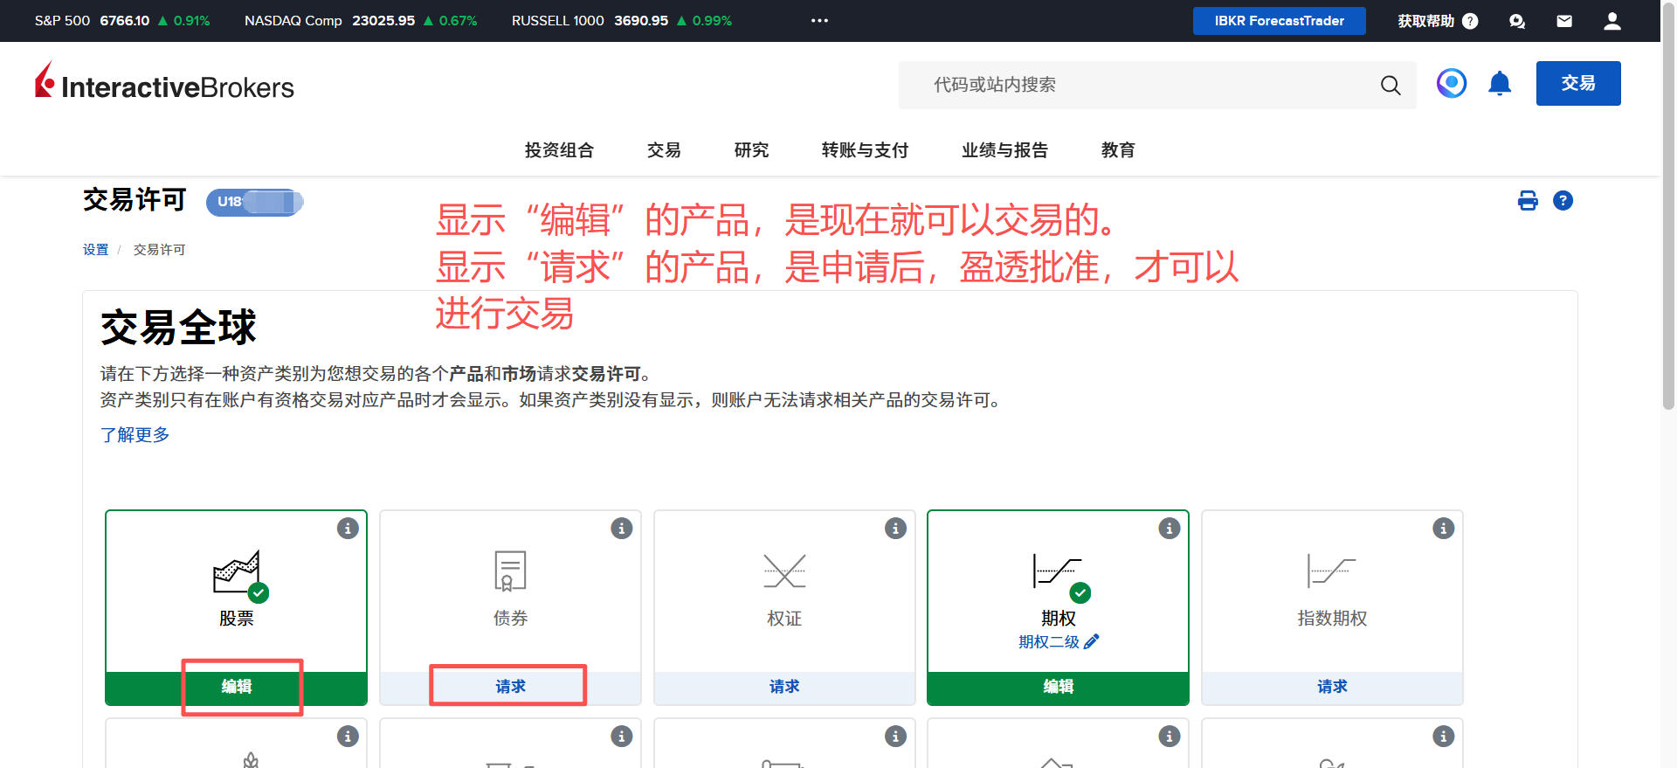Click the user account profile icon

(1612, 21)
